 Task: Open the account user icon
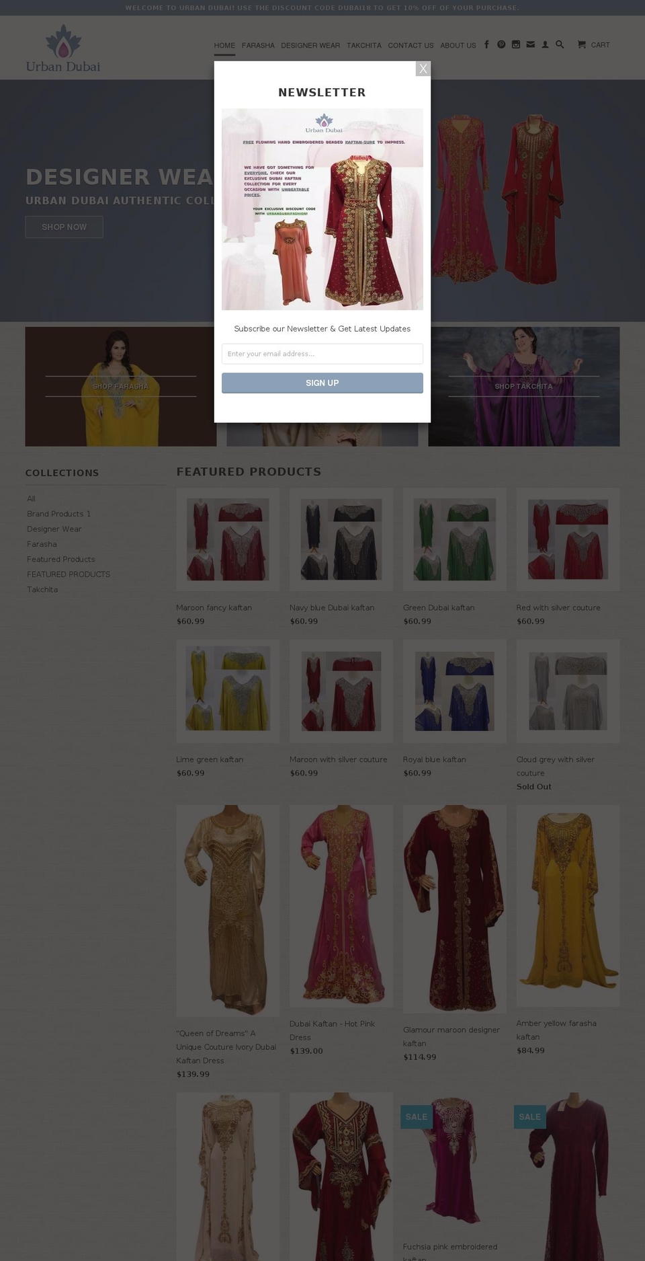(545, 44)
